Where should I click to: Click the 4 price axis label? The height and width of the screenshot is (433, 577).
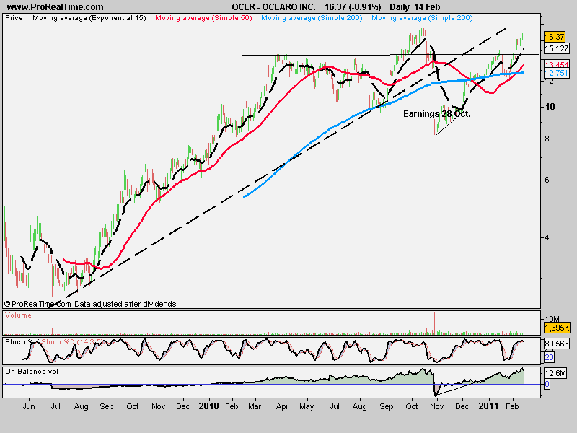tap(547, 237)
